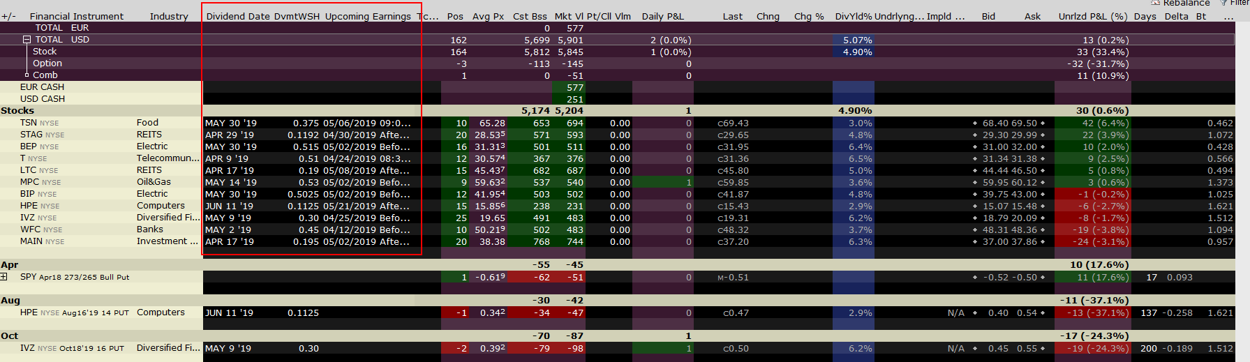Sort by Unrlzd P&L (%) column header
Viewport: 1250px width, 362px height.
[1093, 16]
